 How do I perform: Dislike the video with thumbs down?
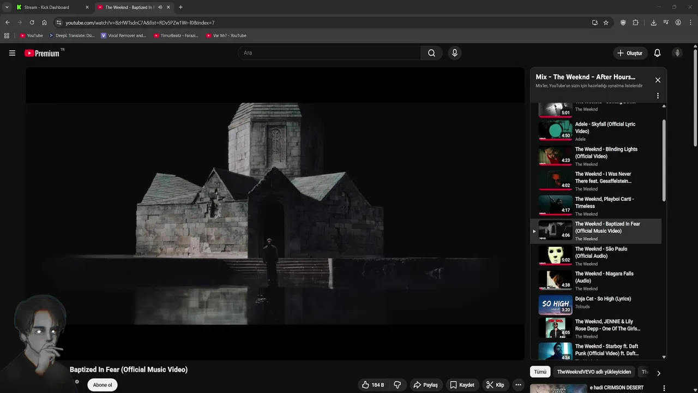pos(398,385)
